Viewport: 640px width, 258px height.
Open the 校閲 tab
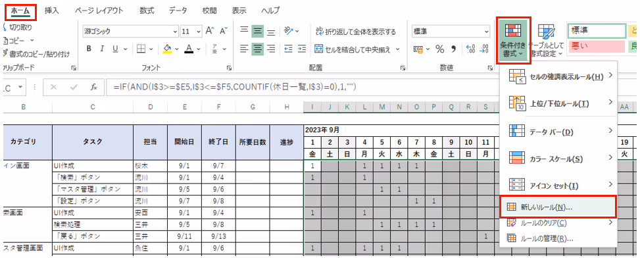tap(209, 11)
